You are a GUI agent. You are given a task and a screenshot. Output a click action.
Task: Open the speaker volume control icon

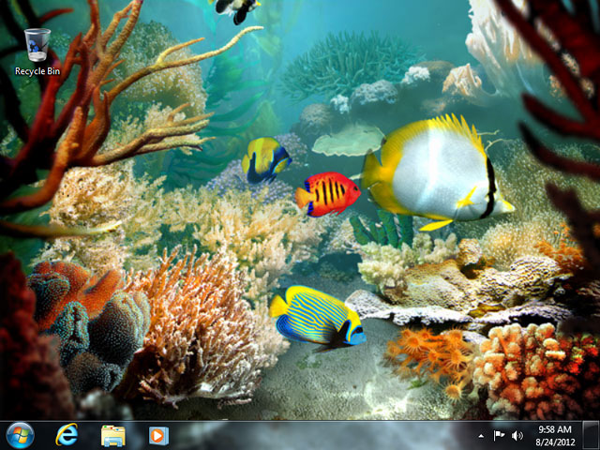click(517, 435)
